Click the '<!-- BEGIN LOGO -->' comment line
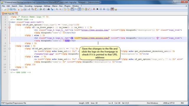 (x=22, y=19)
